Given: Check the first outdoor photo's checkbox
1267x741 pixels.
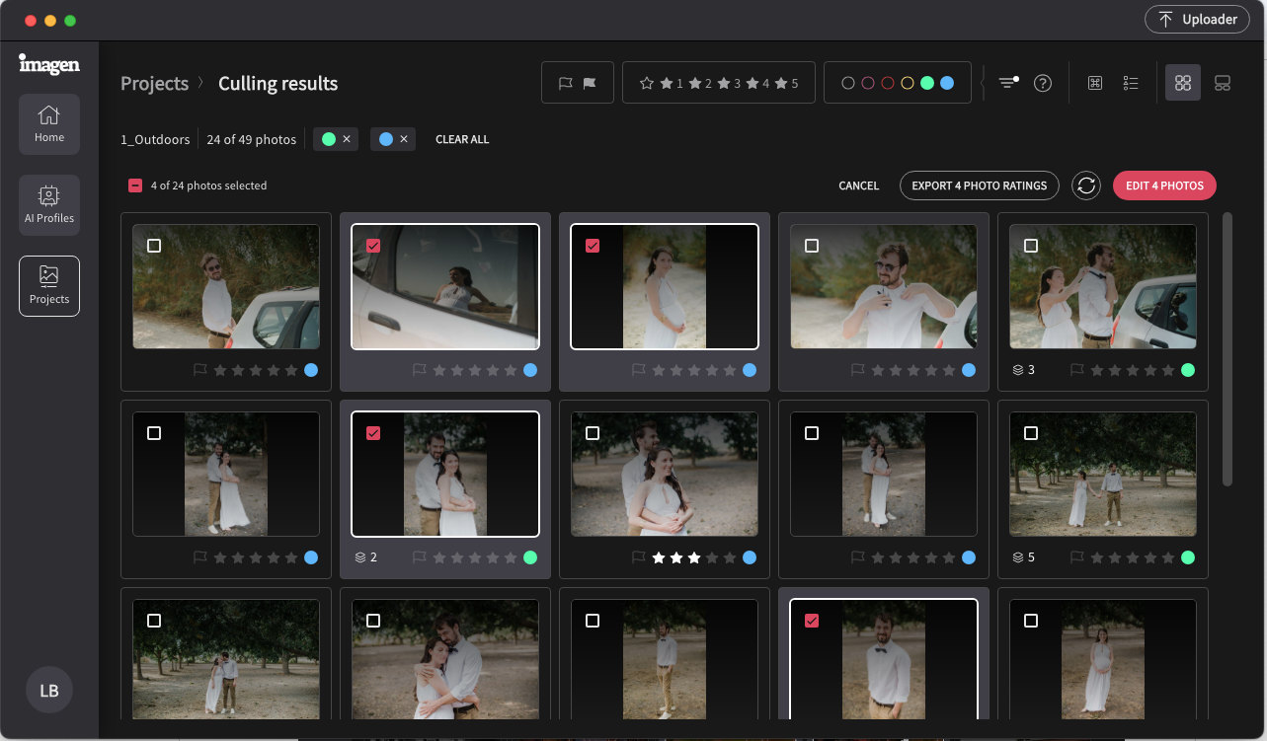Looking at the screenshot, I should pos(154,245).
